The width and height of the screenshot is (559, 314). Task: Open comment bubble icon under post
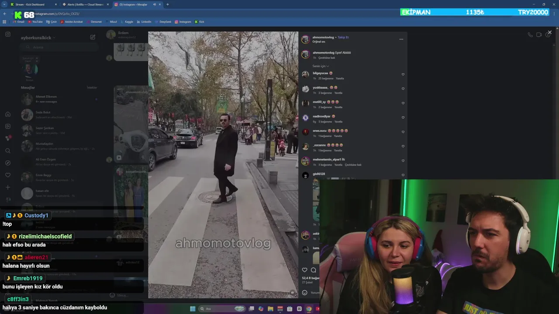pos(313,270)
